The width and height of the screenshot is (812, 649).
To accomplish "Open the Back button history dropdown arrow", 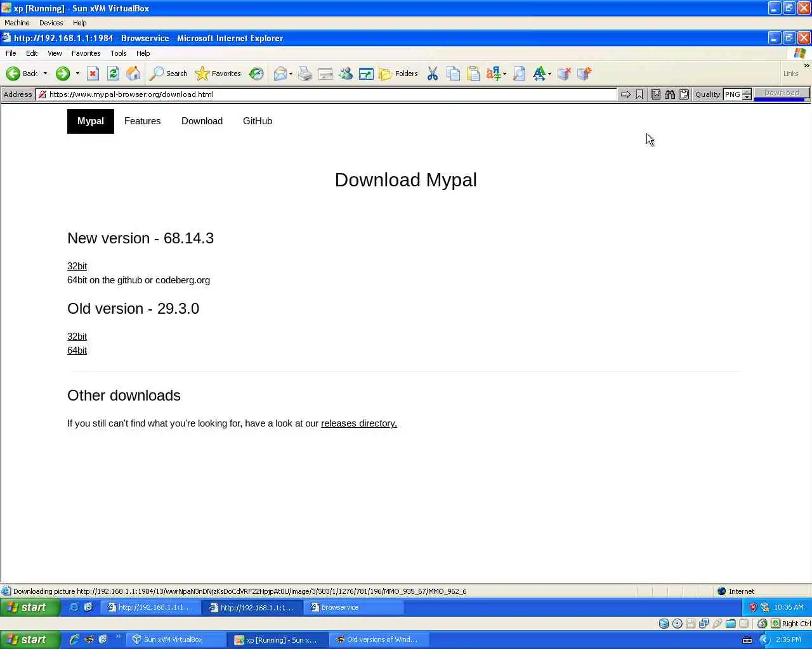I will [45, 74].
